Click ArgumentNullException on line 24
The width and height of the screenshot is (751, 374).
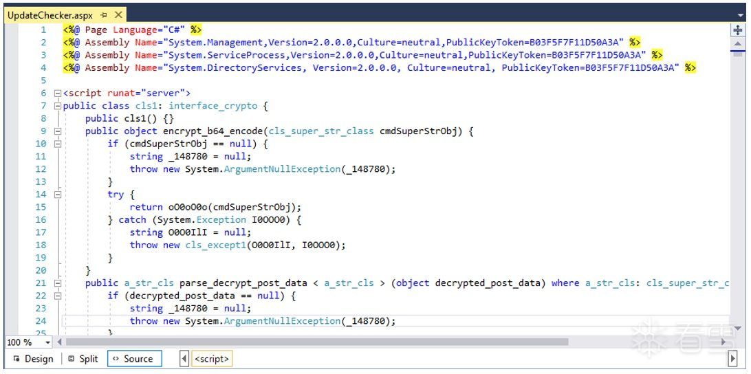click(282, 321)
